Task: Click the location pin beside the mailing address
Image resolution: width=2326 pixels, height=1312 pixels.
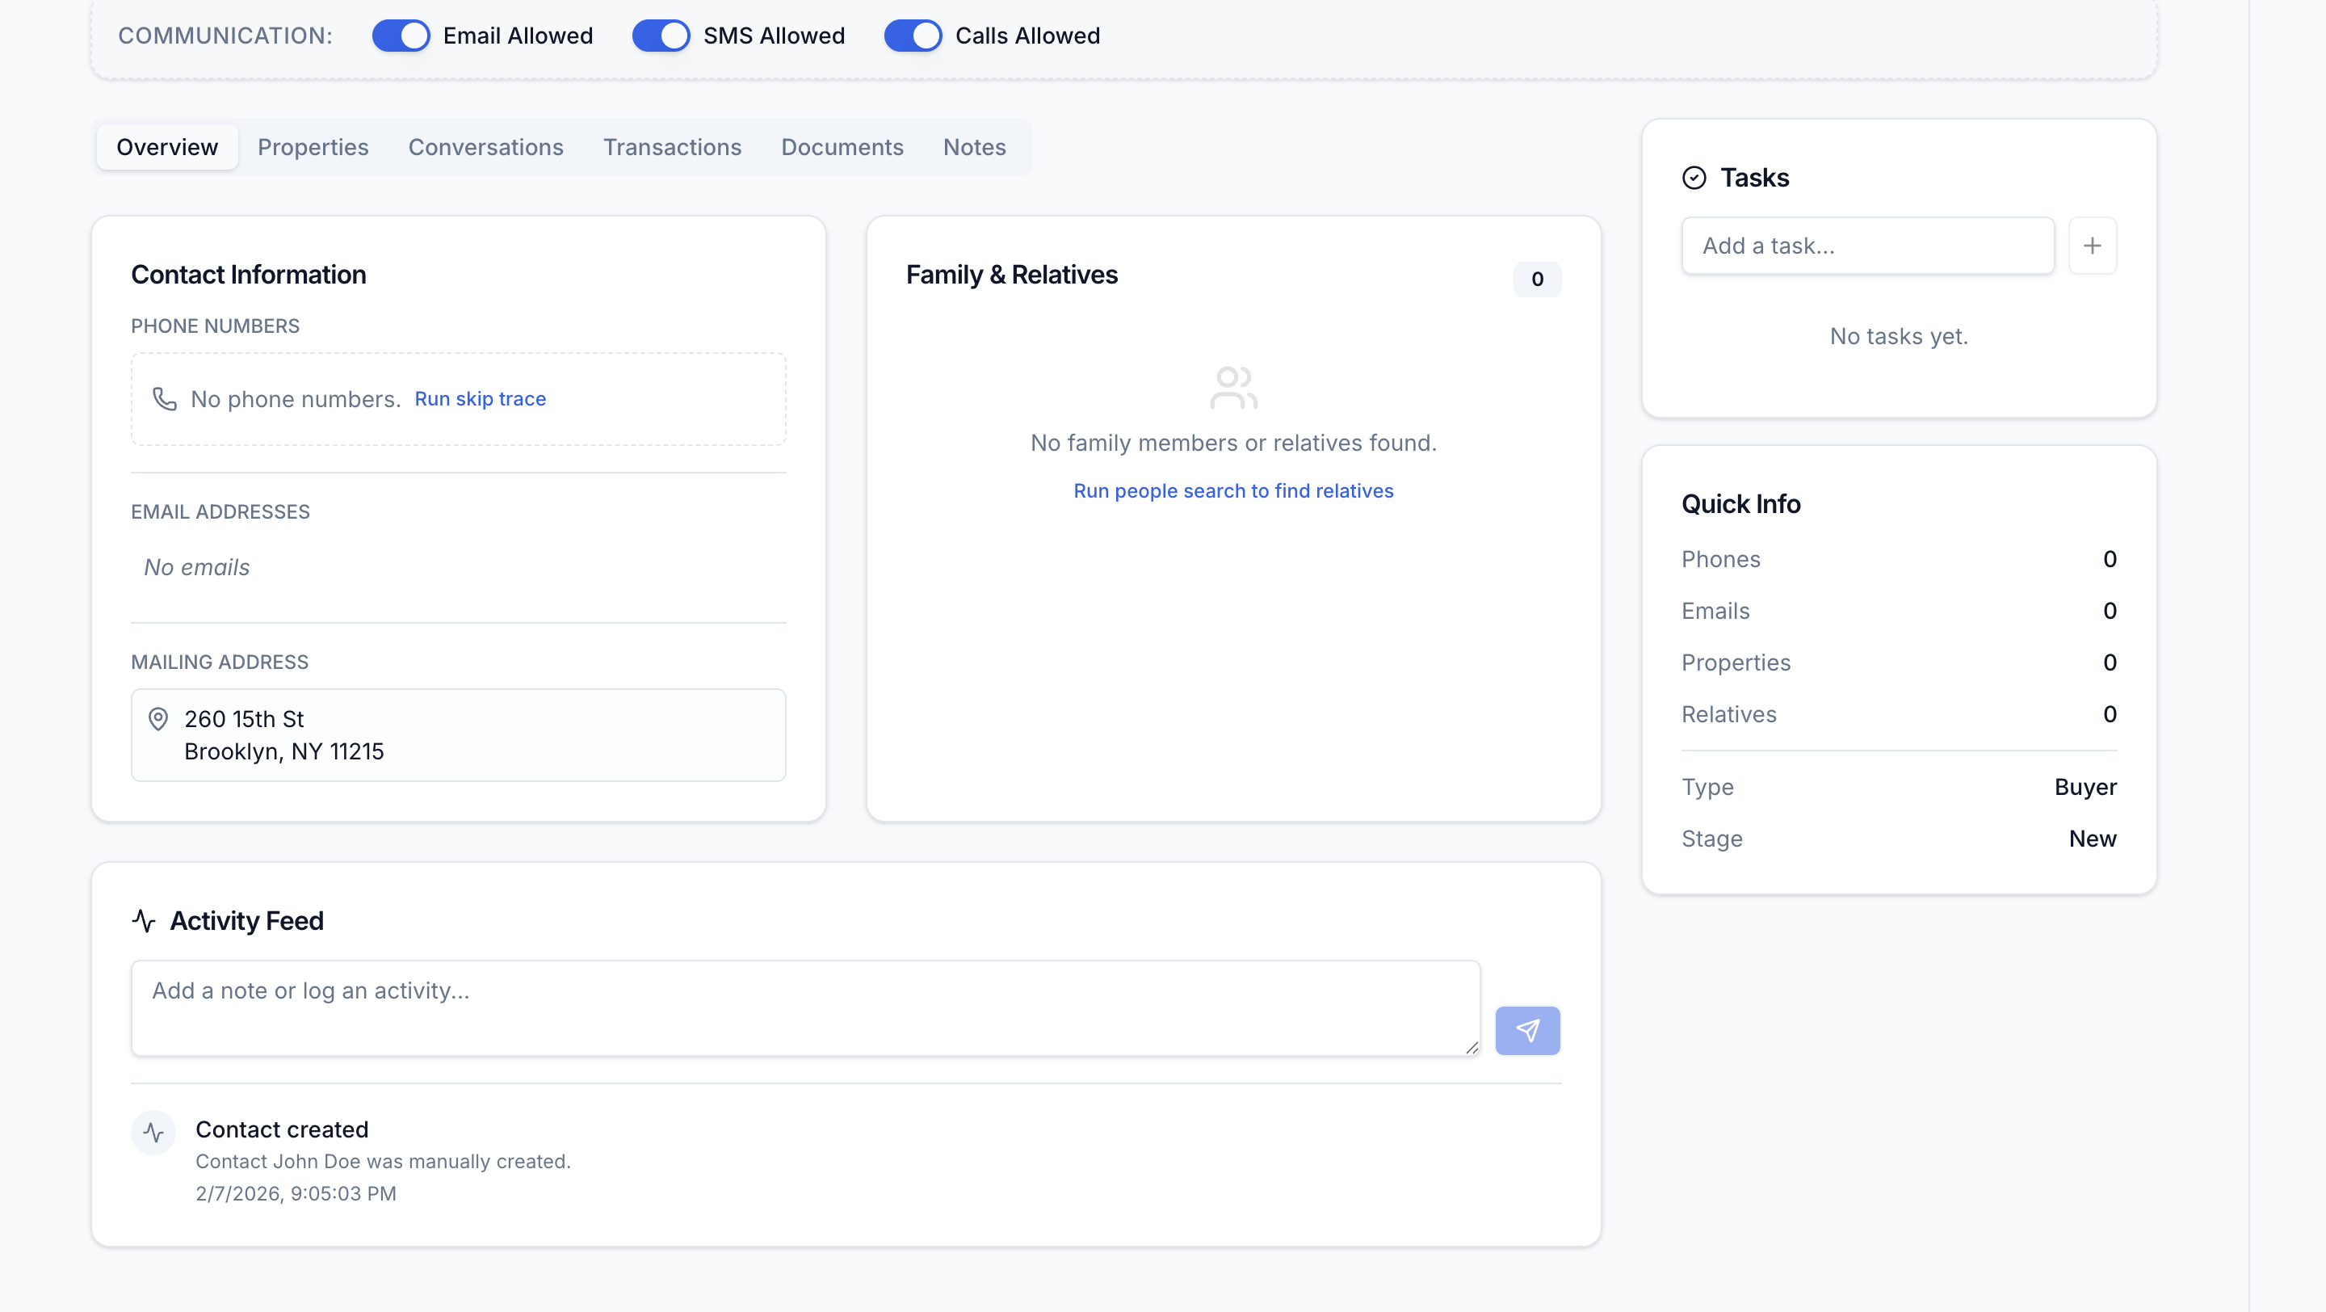Action: [x=158, y=719]
